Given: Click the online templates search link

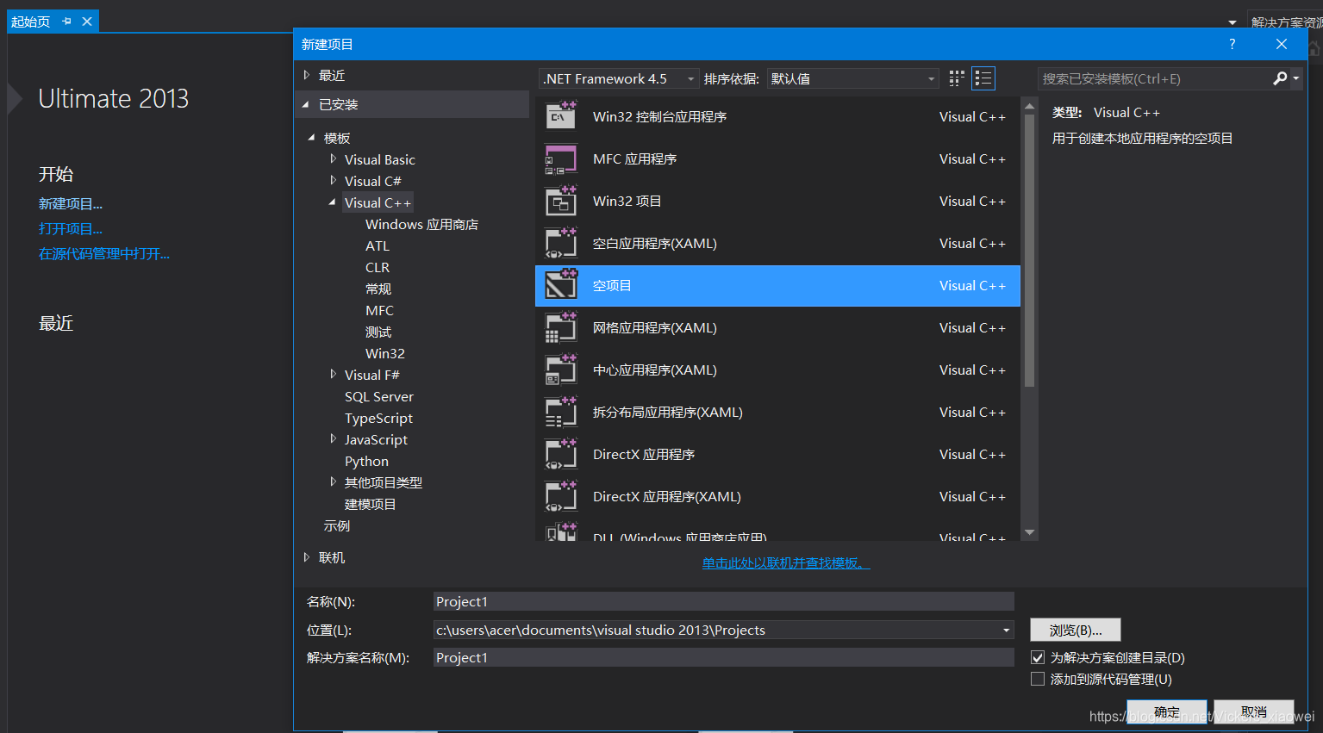Looking at the screenshot, I should 786,562.
